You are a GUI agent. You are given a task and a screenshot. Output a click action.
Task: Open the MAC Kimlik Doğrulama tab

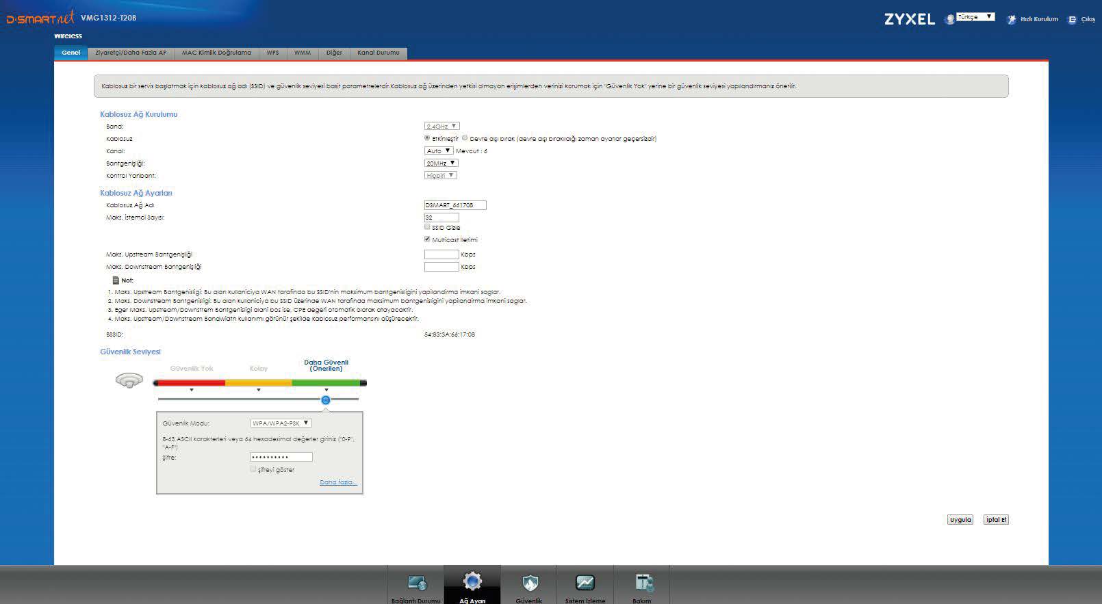point(216,53)
